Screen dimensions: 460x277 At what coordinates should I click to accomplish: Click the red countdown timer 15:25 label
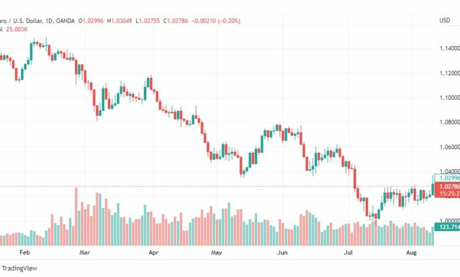click(447, 193)
